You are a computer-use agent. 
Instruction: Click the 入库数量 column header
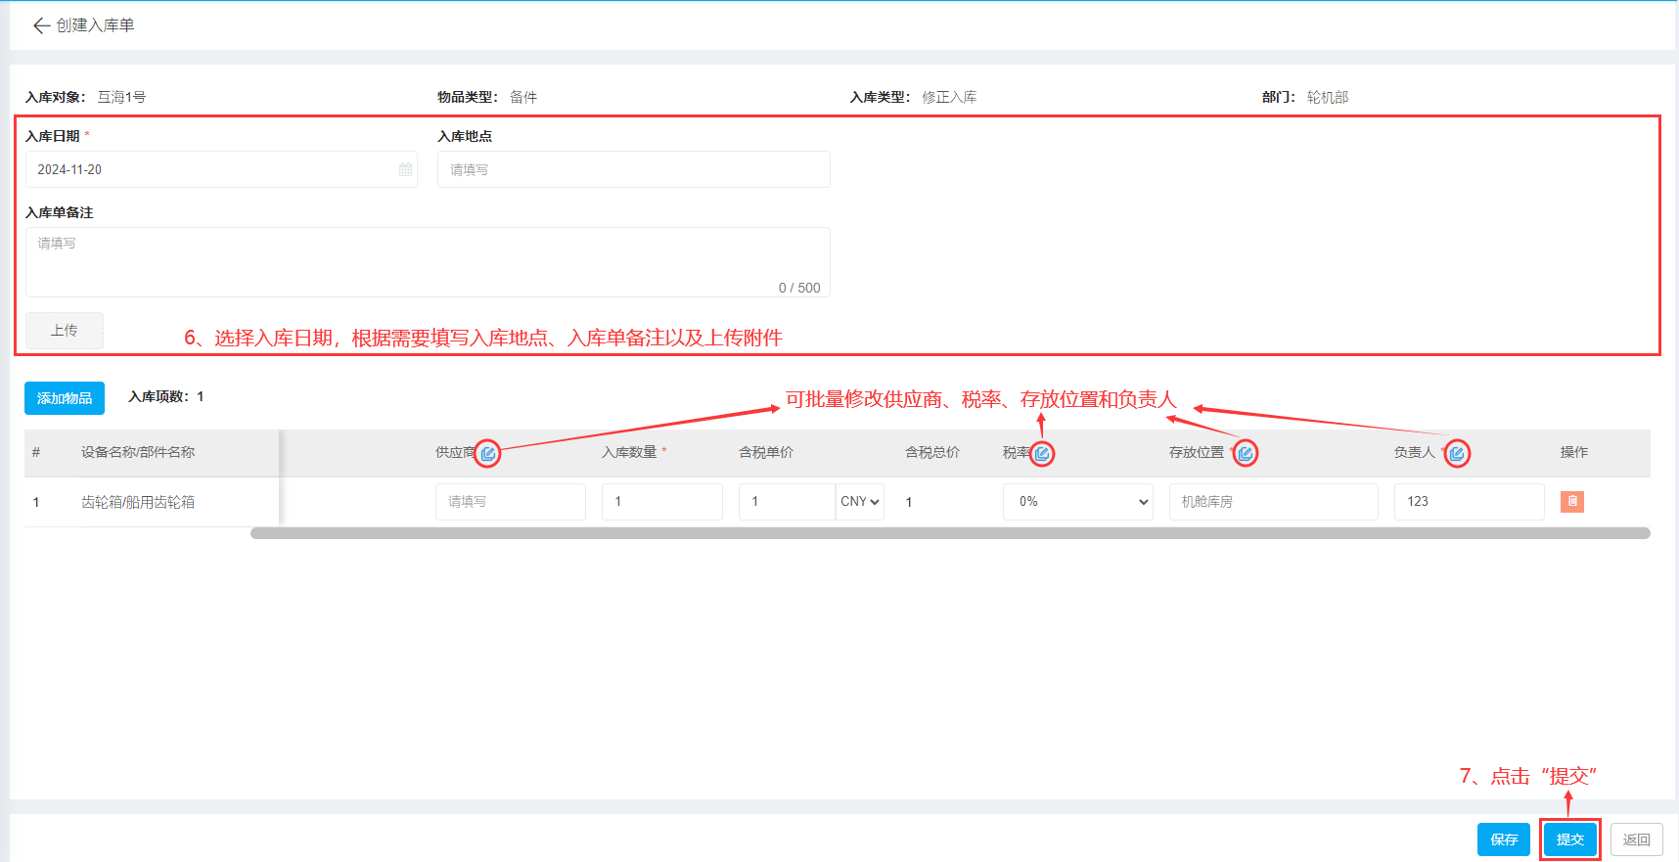click(629, 452)
